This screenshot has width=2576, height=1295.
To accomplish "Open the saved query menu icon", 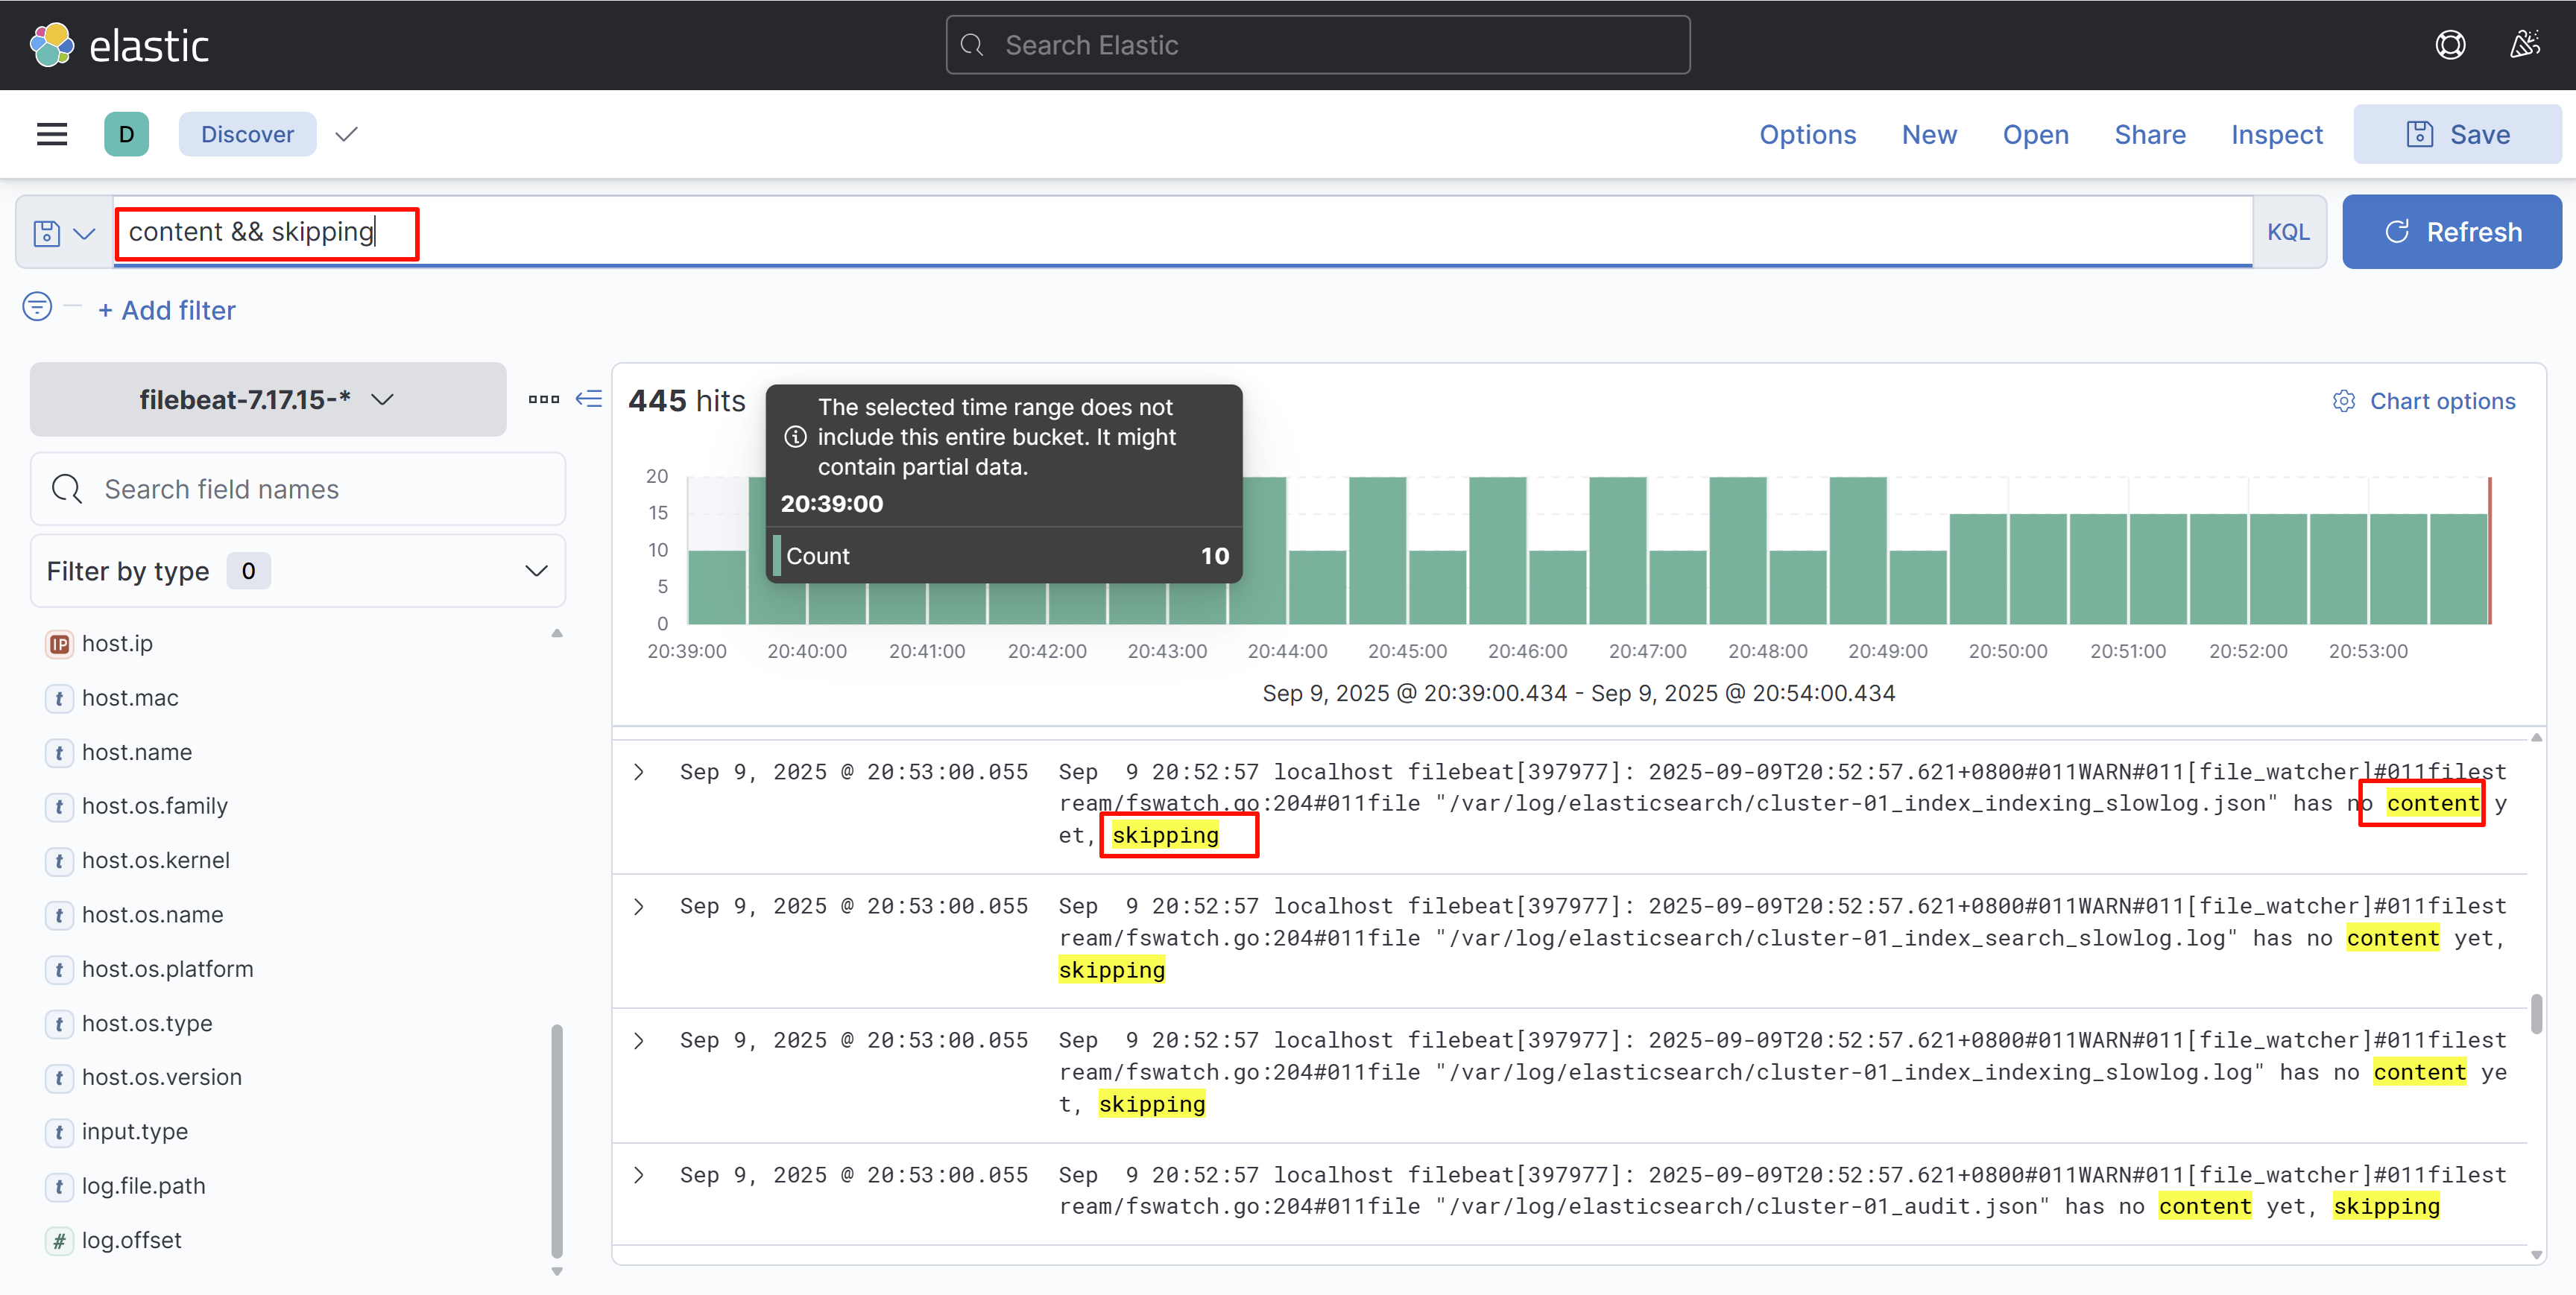I will [x=64, y=233].
